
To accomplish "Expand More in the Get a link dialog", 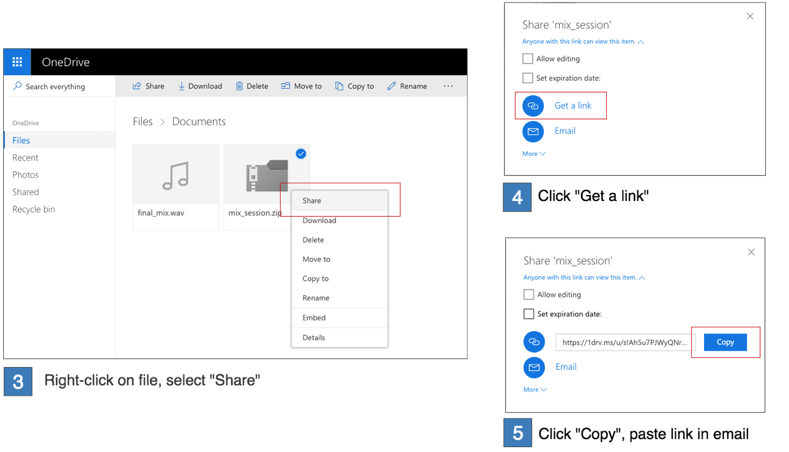I will pyautogui.click(x=533, y=154).
